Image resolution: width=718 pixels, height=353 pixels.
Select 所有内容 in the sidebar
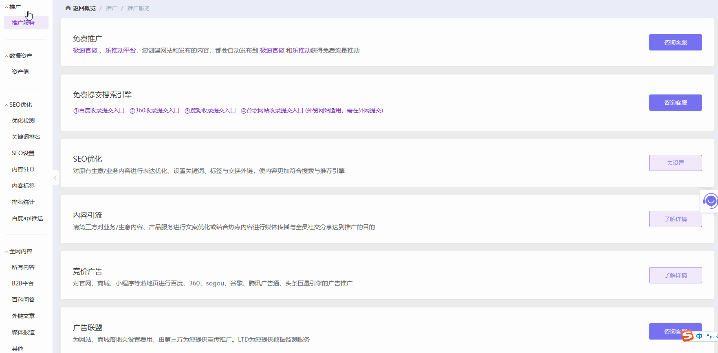23,267
